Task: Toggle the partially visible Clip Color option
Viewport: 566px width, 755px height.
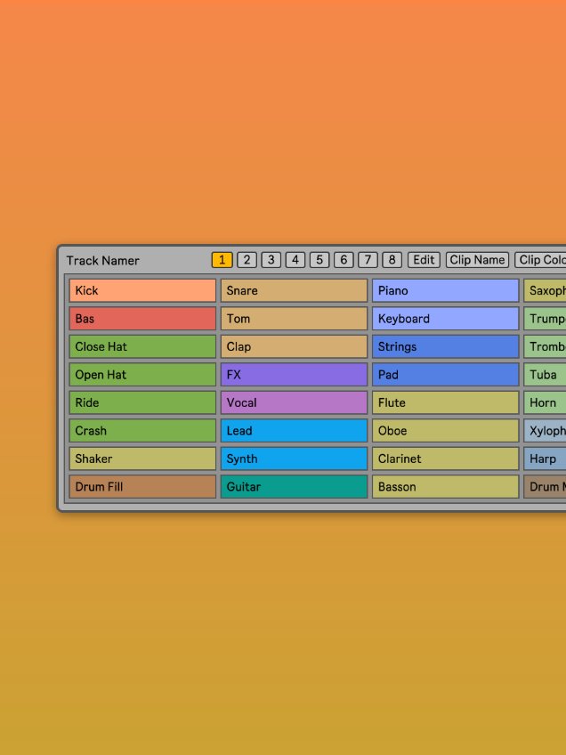Action: click(540, 260)
